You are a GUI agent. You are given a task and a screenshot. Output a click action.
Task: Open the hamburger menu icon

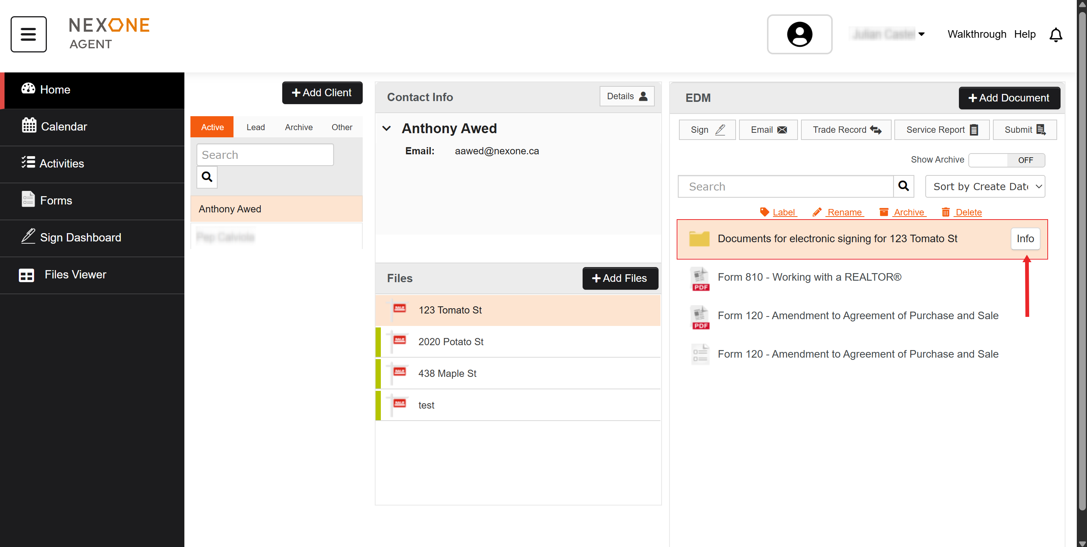[28, 34]
